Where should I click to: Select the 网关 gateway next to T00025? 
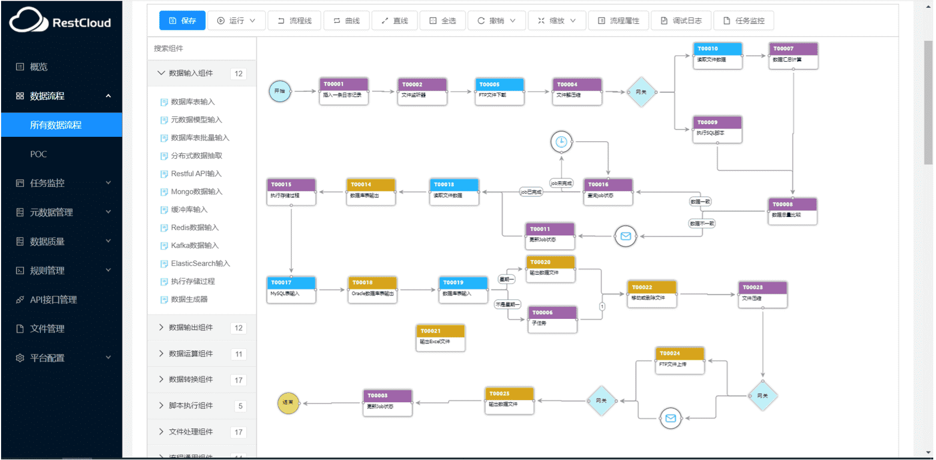coord(602,401)
